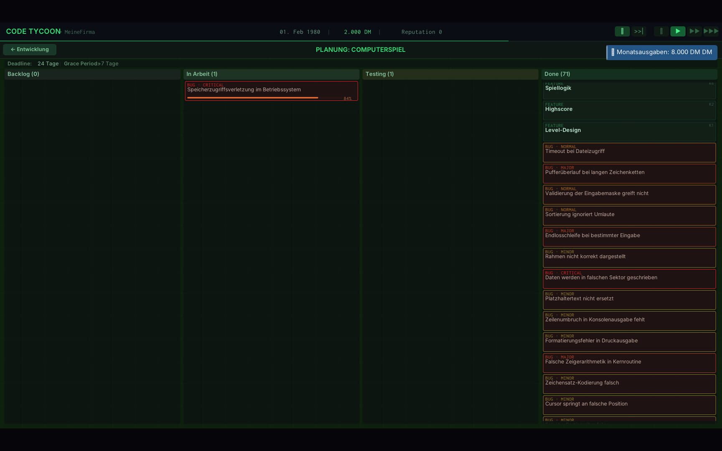Click the Pufferüberlauf bei langen Zeichenketten bug
This screenshot has height=451, width=722.
coord(629,173)
